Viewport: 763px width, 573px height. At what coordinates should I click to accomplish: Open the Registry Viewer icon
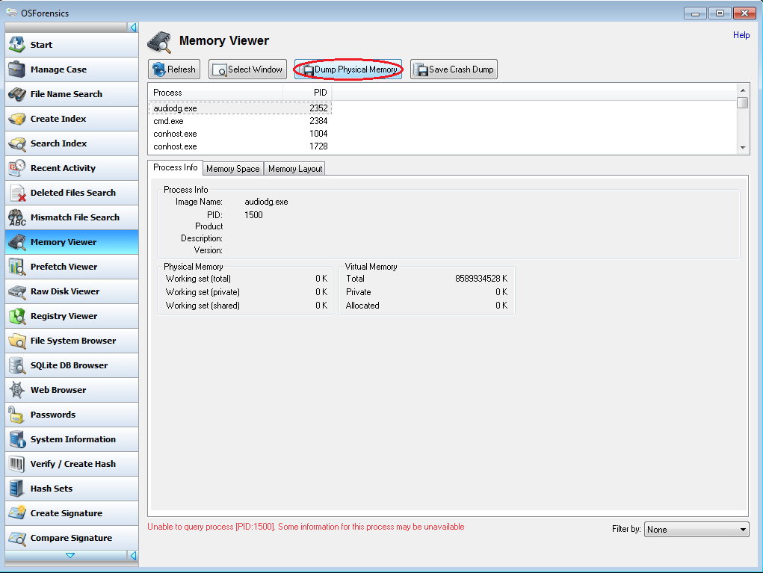coord(17,316)
